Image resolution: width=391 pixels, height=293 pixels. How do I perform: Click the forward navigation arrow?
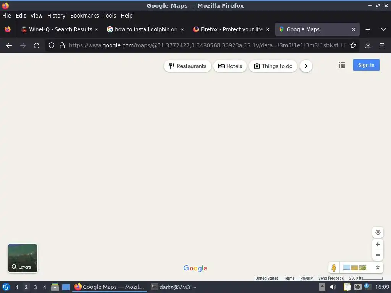[x=23, y=46]
